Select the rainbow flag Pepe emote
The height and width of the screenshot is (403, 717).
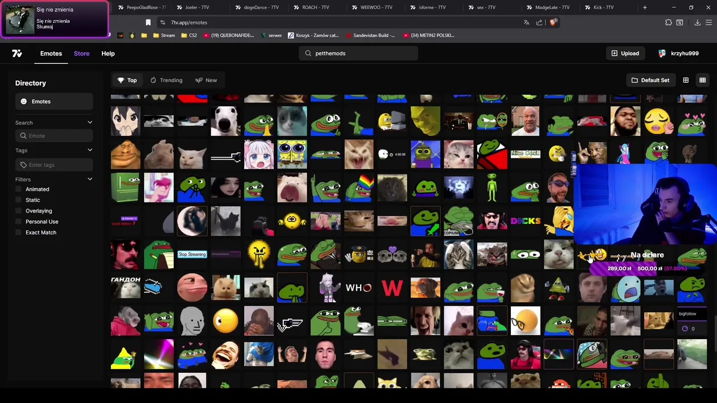358,188
